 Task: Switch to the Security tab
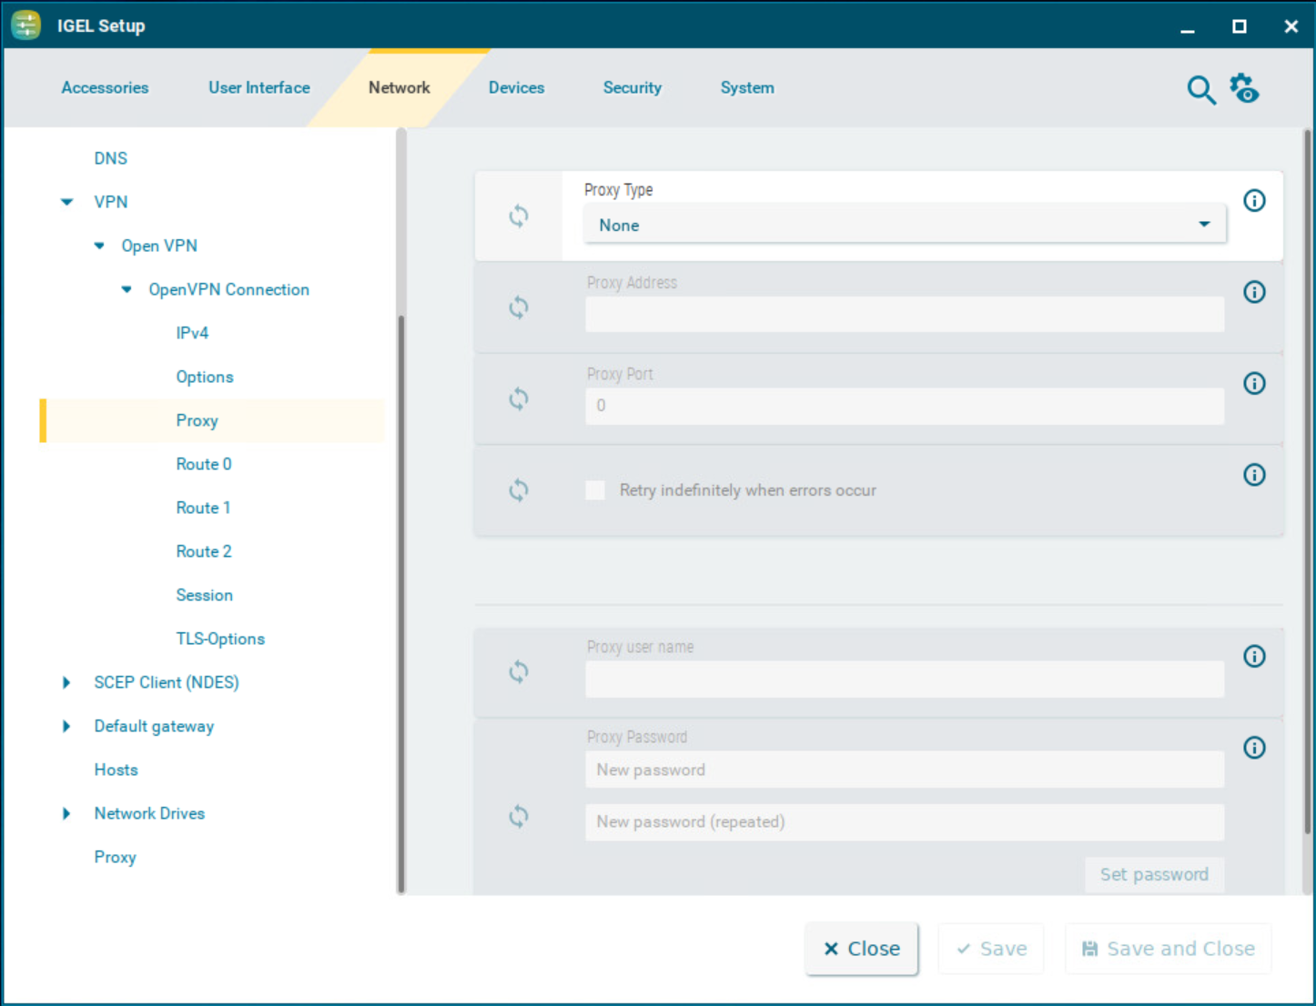[632, 87]
